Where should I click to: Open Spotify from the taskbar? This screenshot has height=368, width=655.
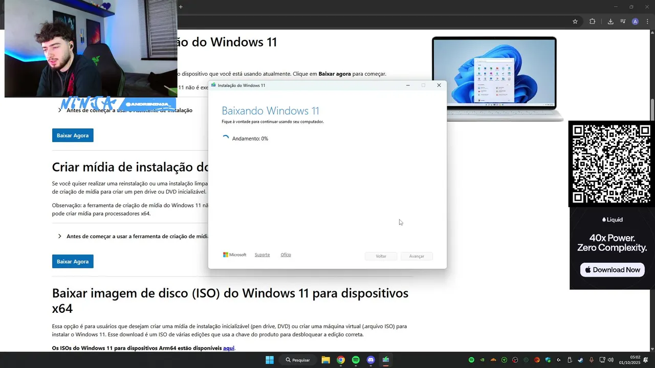[x=356, y=360]
